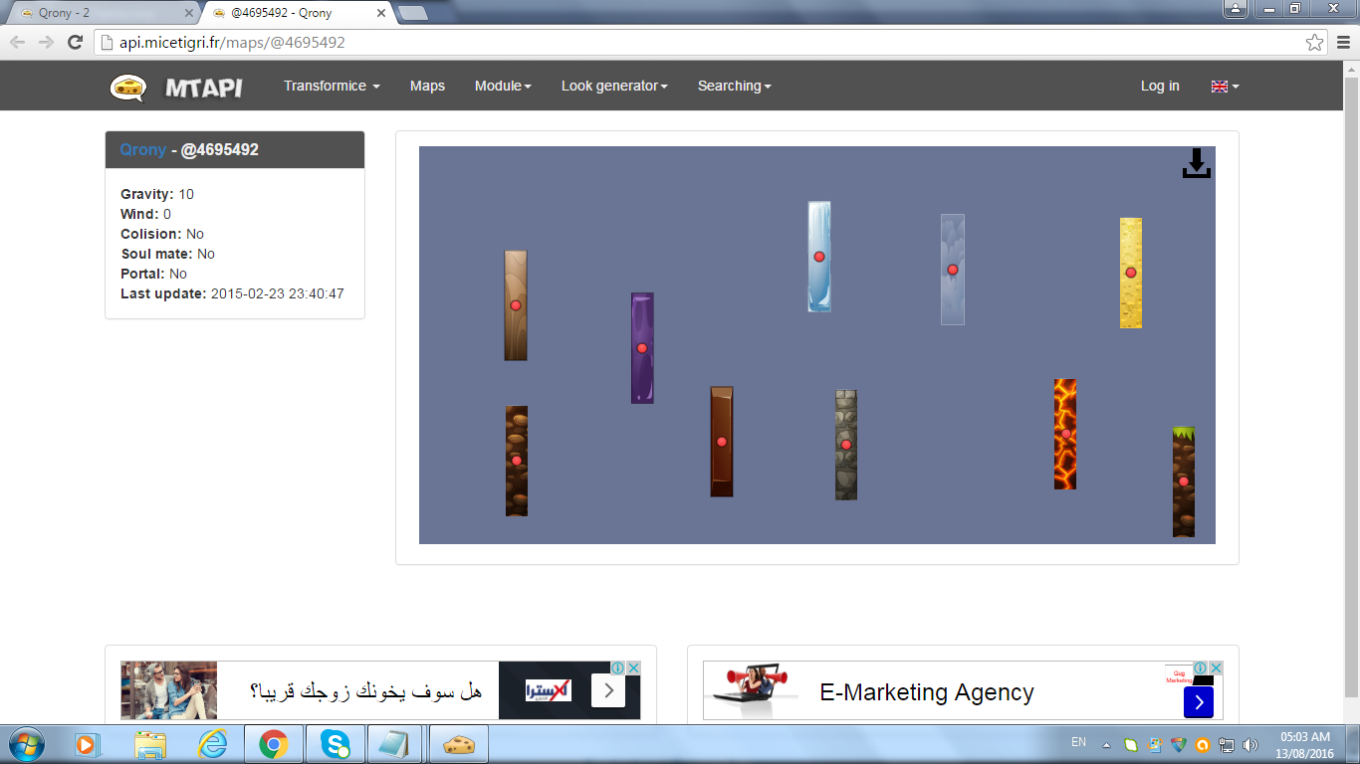Reload the page with refresh icon
Screen dimensions: 1360x764
[75, 42]
